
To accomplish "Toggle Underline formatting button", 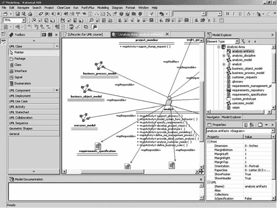I will [x=240, y=14].
